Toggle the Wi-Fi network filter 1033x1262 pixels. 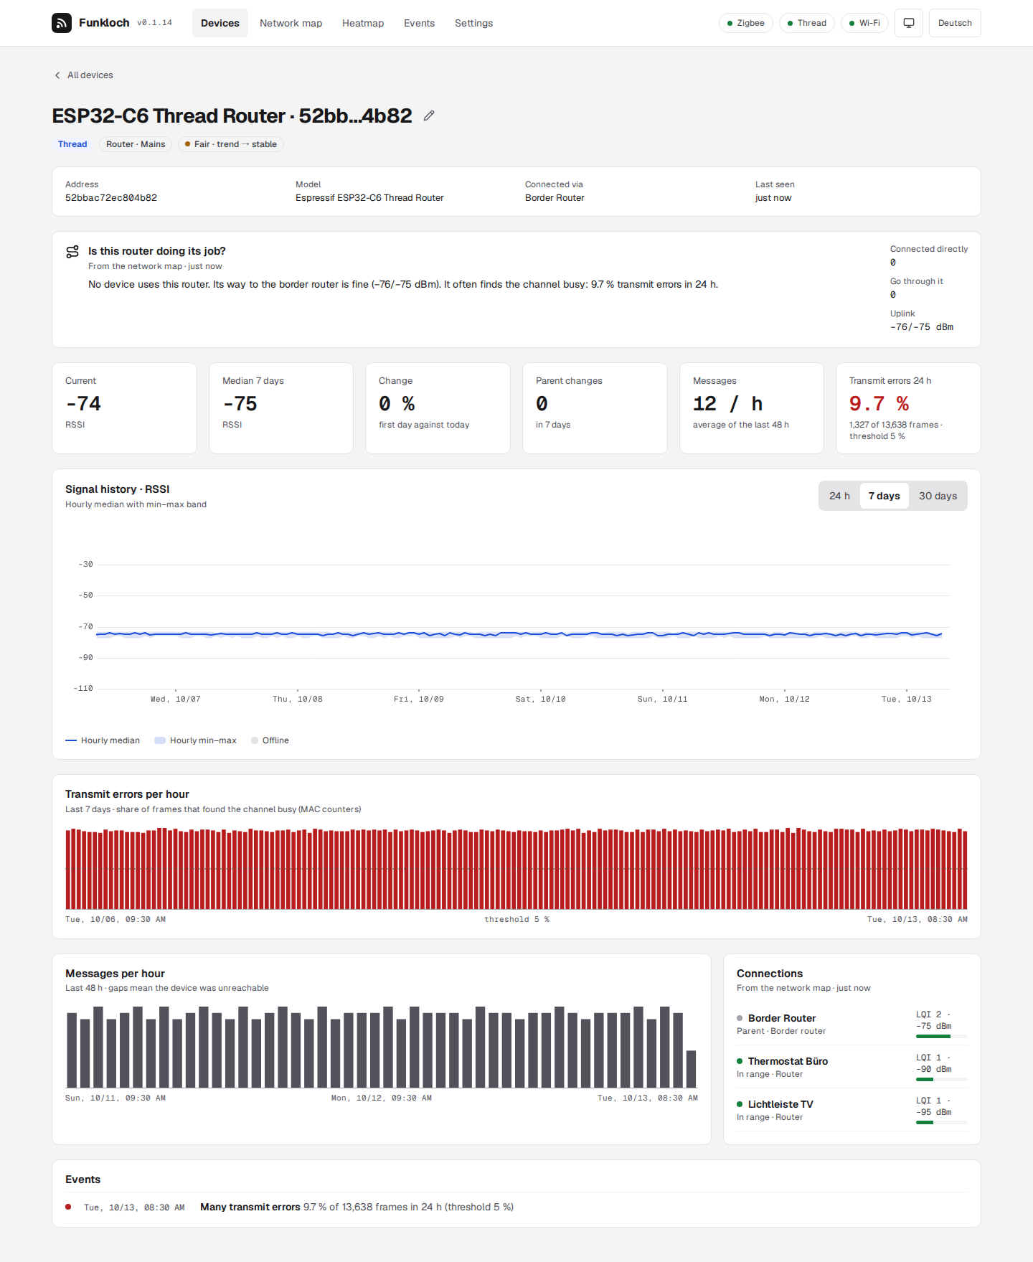[x=864, y=23]
